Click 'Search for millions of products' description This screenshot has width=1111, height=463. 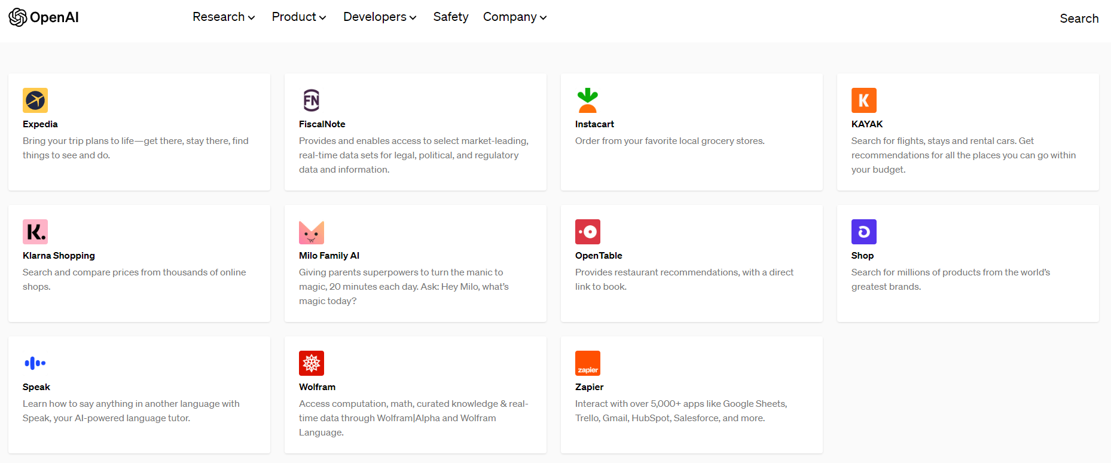tap(951, 280)
